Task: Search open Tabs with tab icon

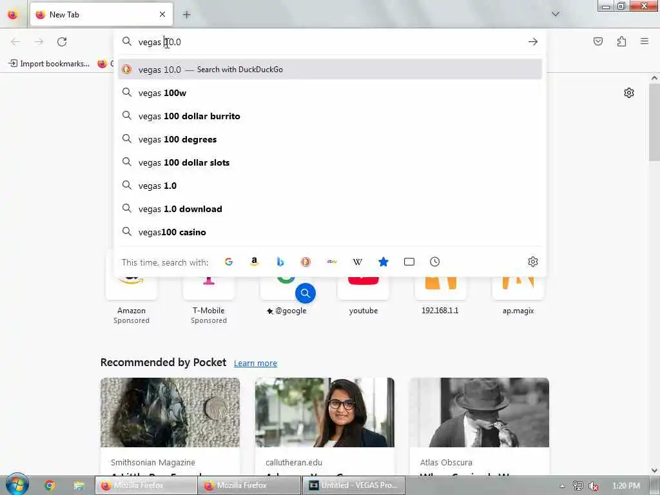Action: (x=409, y=262)
